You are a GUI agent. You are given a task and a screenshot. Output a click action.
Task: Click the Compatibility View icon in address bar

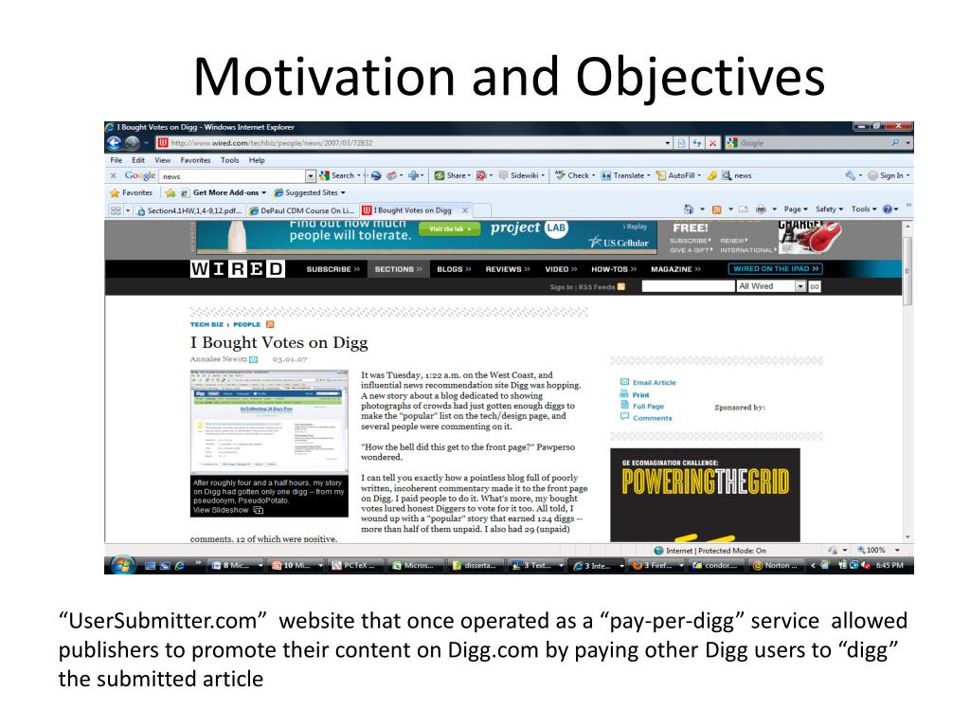[x=682, y=143]
